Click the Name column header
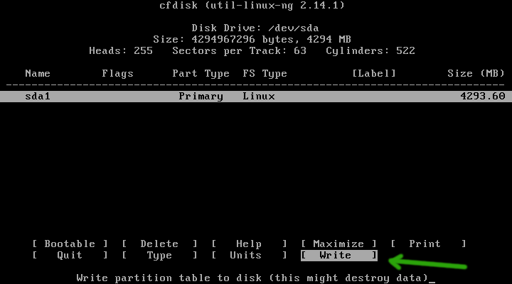The height and width of the screenshot is (284, 512). pos(38,73)
